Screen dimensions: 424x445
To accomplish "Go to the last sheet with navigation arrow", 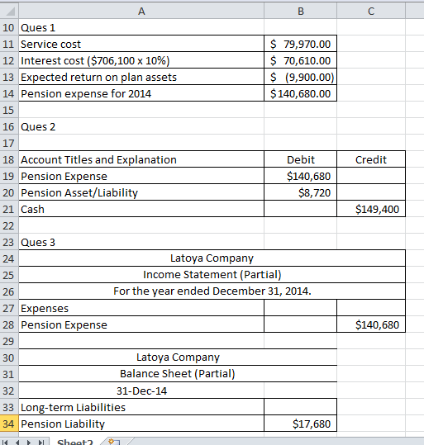I will coord(41,443).
